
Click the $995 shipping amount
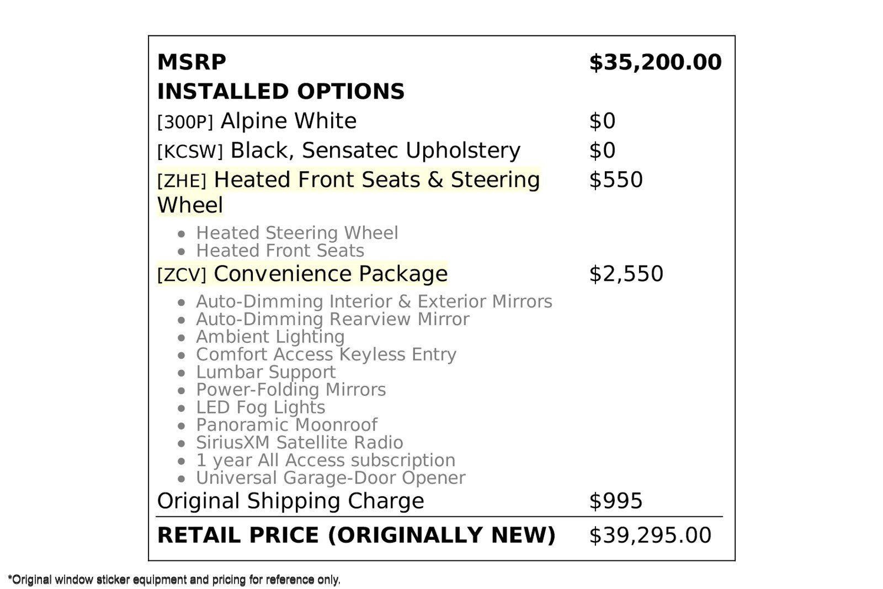(615, 501)
